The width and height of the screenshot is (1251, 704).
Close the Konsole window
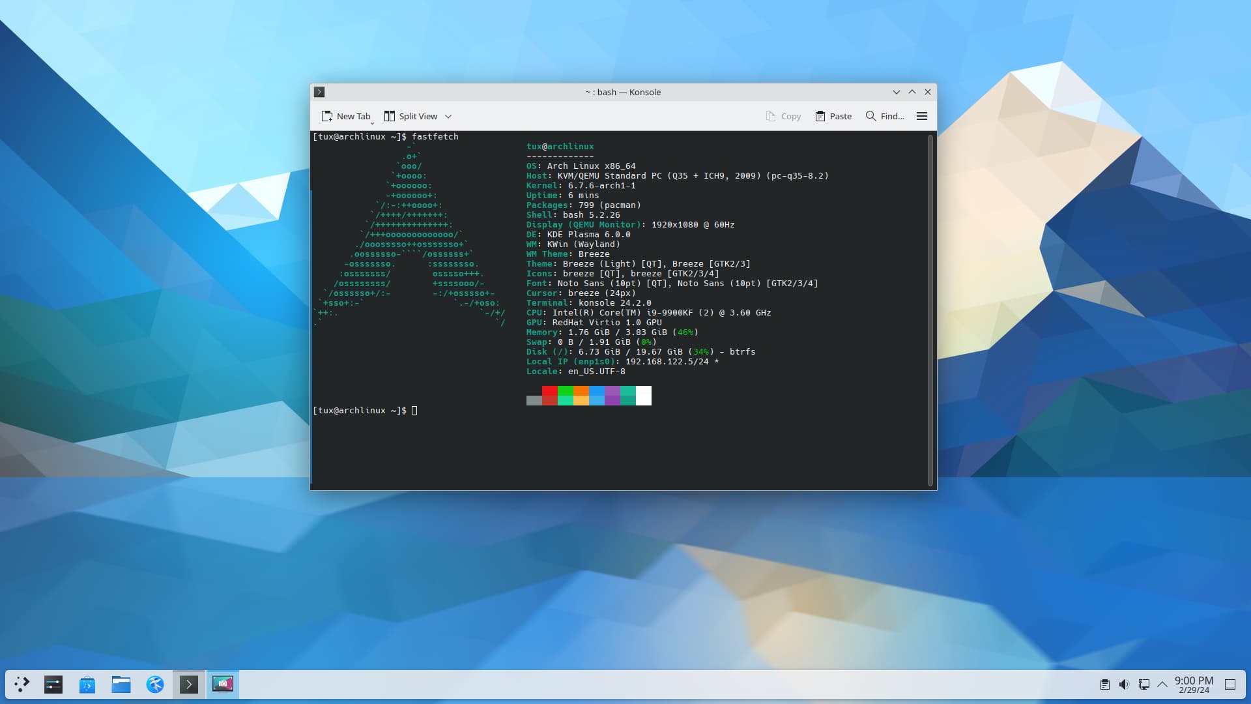pyautogui.click(x=928, y=92)
